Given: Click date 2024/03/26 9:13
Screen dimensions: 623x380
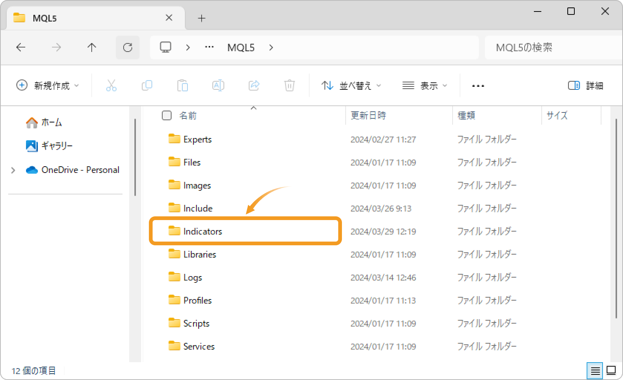Looking at the screenshot, I should [381, 209].
